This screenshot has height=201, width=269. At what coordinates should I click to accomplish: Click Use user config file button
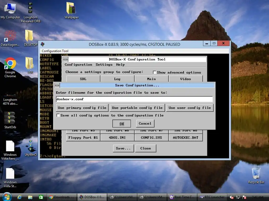(190, 108)
